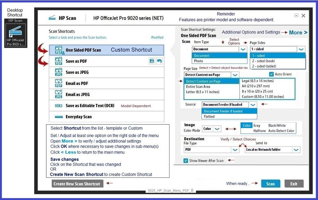
Task: Select Color in color mode list
Action: point(247,125)
